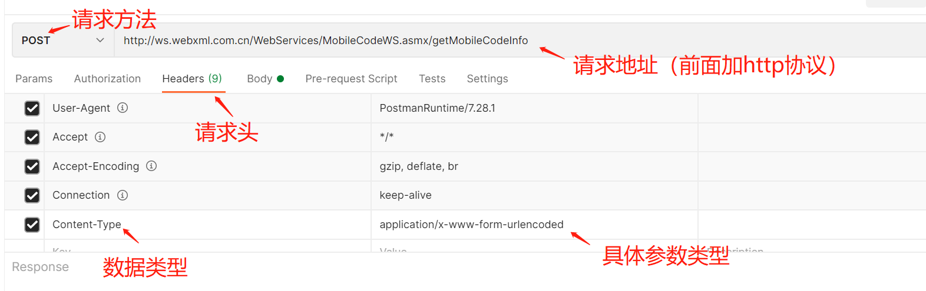Image resolution: width=926 pixels, height=291 pixels.
Task: Disable the Content-Type header checkbox
Action: [x=32, y=225]
